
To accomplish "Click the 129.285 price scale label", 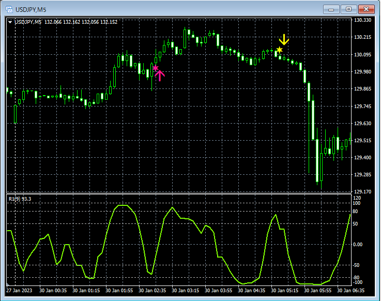I will click(x=363, y=175).
